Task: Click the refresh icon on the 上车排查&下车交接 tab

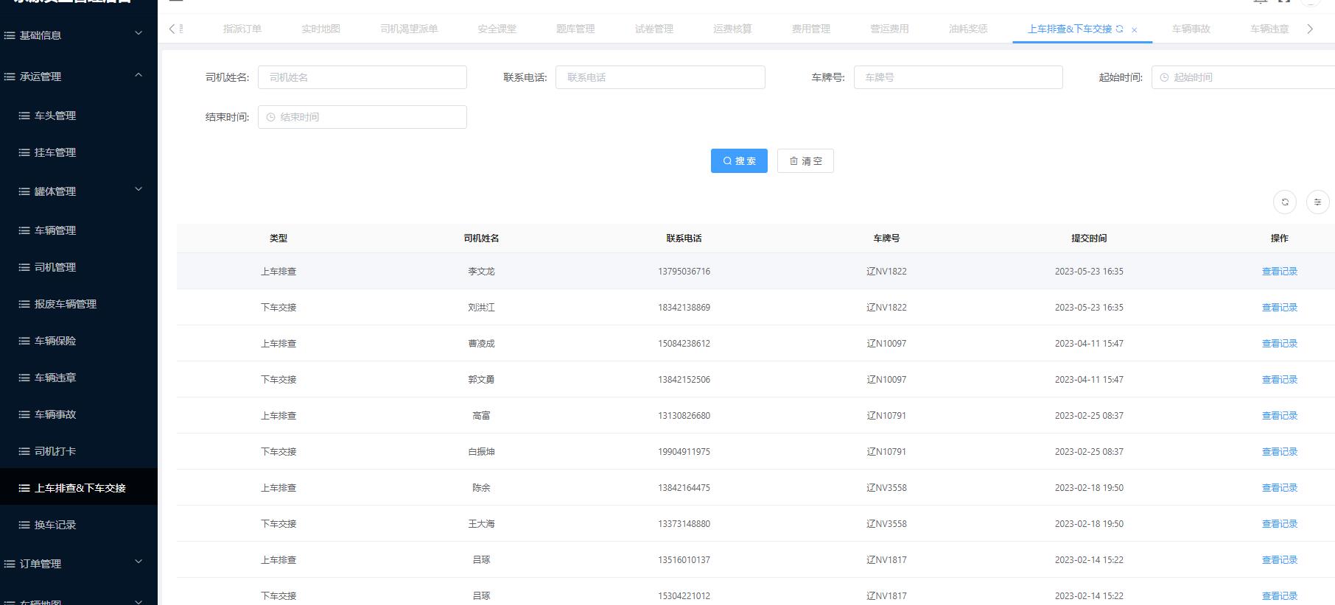Action: pos(1120,29)
